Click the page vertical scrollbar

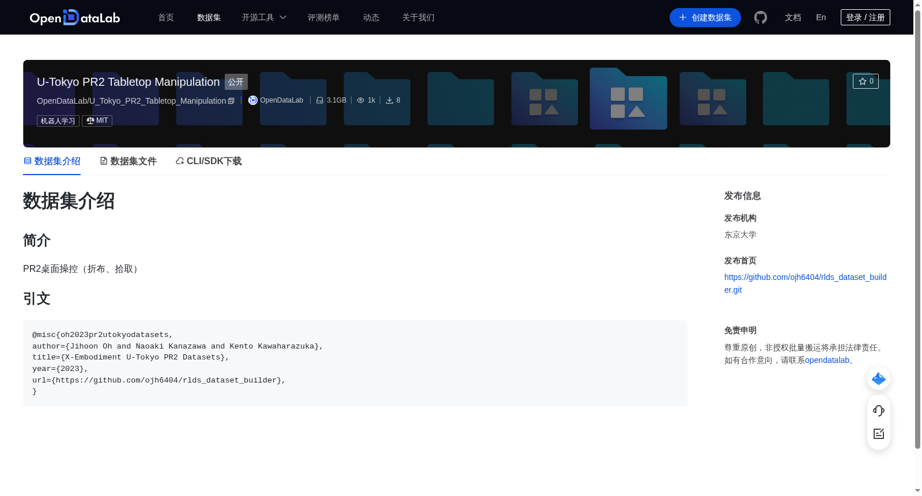pos(917,229)
